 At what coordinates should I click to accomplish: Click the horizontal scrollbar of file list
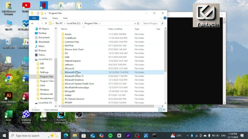[108, 106]
